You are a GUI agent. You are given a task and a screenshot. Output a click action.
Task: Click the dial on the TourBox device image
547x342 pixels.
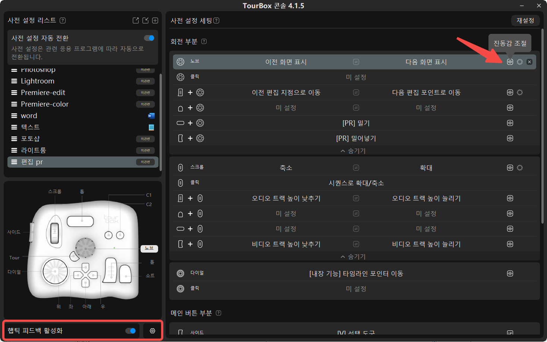coord(55,271)
